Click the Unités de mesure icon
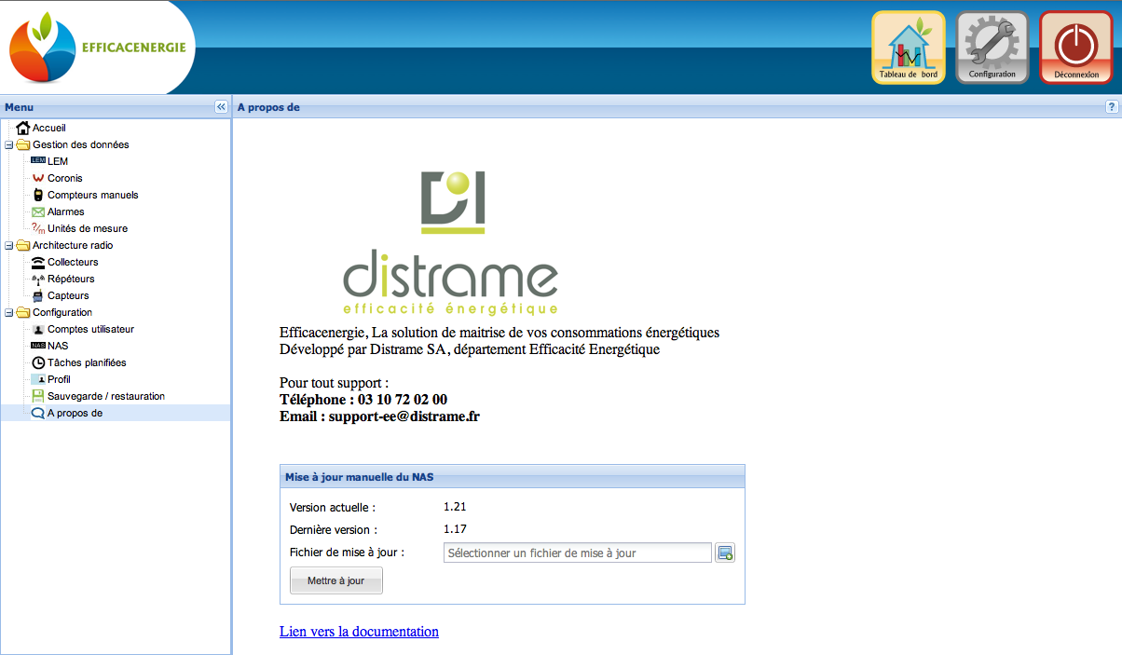 (x=38, y=228)
